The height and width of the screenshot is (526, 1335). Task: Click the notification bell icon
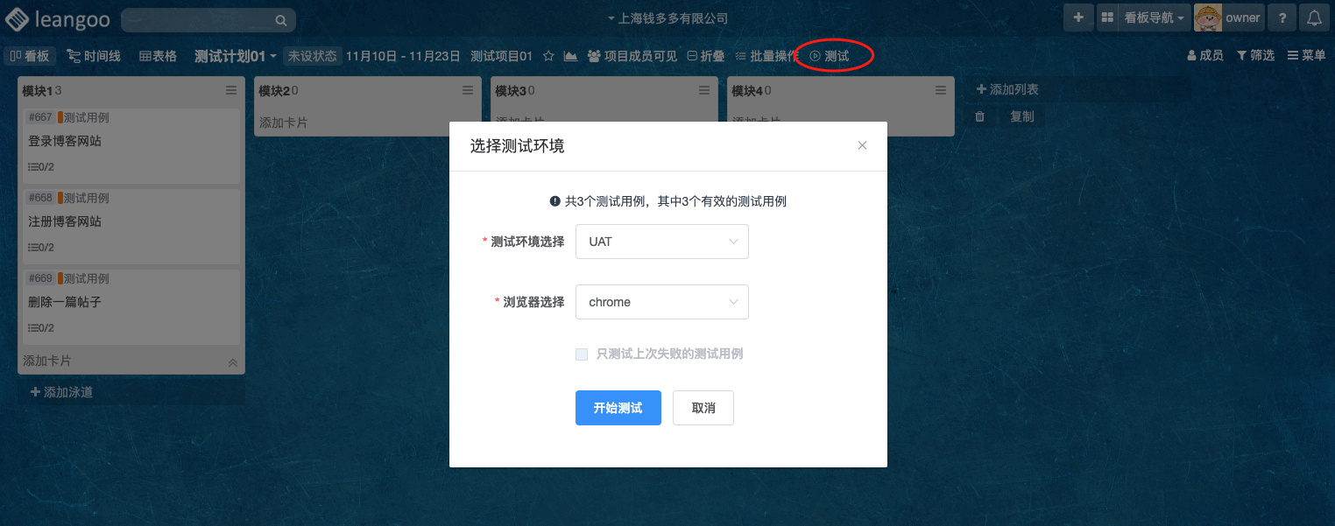click(1314, 18)
